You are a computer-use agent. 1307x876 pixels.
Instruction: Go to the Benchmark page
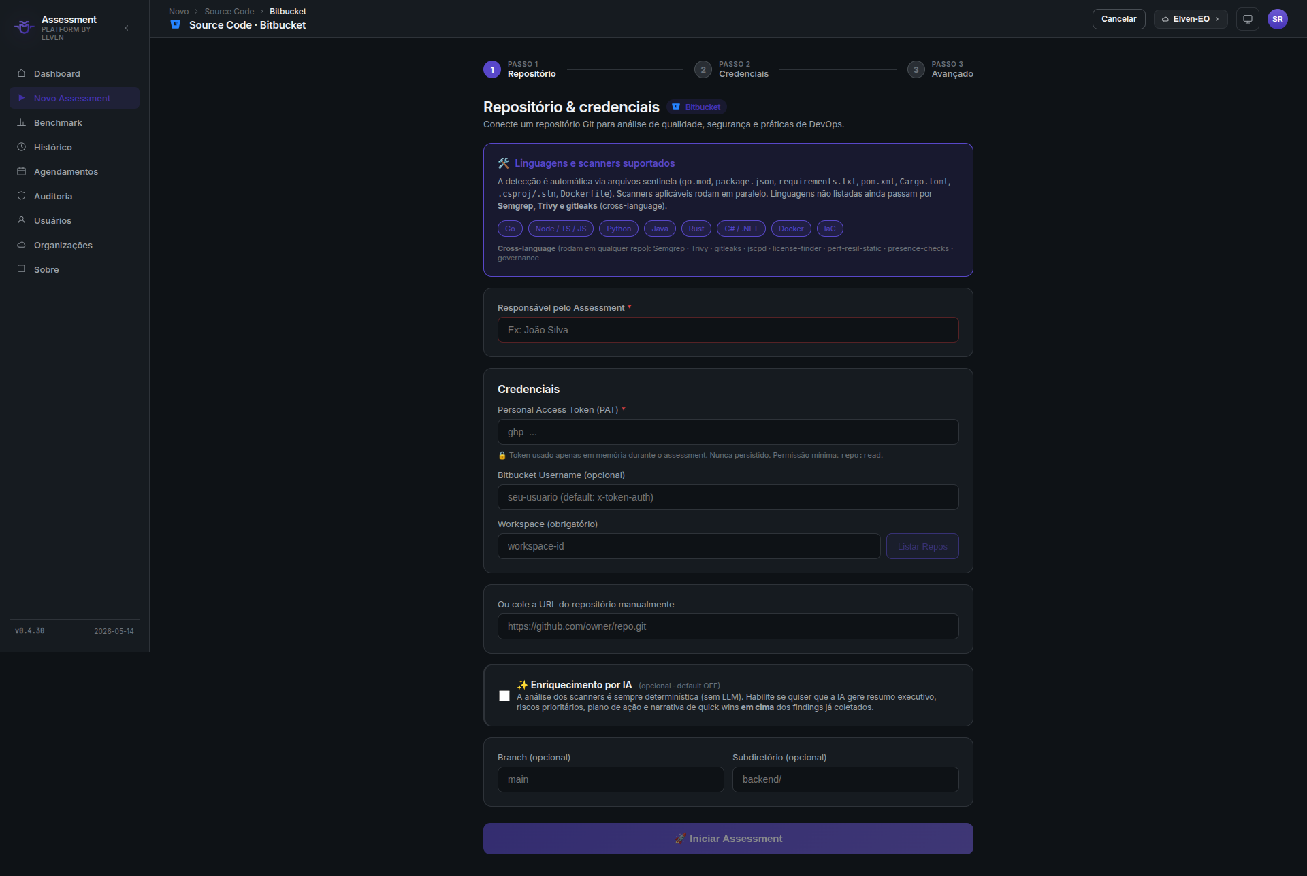[74, 122]
